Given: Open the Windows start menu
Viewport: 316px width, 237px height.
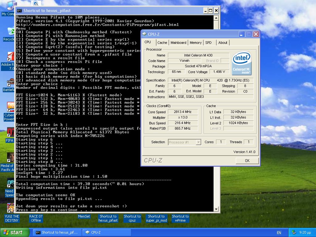Looking at the screenshot, I should pyautogui.click(x=15, y=232).
